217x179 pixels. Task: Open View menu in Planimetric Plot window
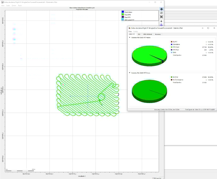pyautogui.click(x=3, y=5)
